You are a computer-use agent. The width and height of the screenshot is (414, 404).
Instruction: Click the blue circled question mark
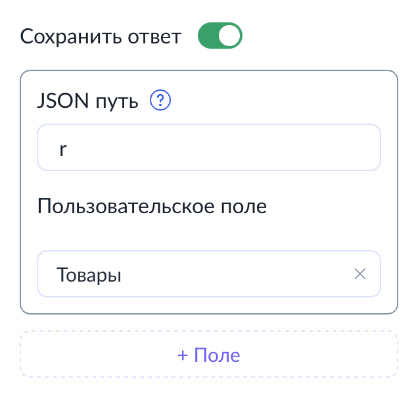pyautogui.click(x=160, y=100)
